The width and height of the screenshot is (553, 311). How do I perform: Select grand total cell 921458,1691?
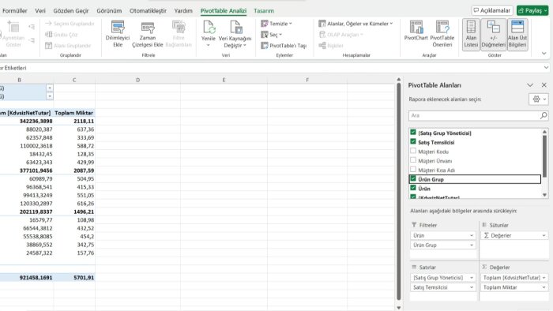coord(26,278)
